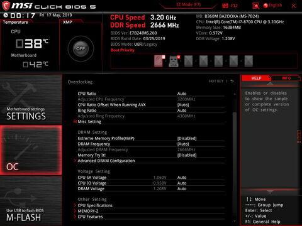The image size is (302, 226).
Task: Open the search magnifier icon in the top bar
Action: tap(255, 6)
